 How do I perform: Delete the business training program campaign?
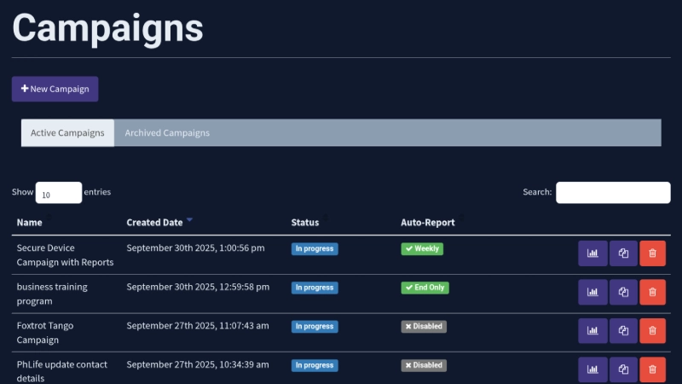pos(652,292)
